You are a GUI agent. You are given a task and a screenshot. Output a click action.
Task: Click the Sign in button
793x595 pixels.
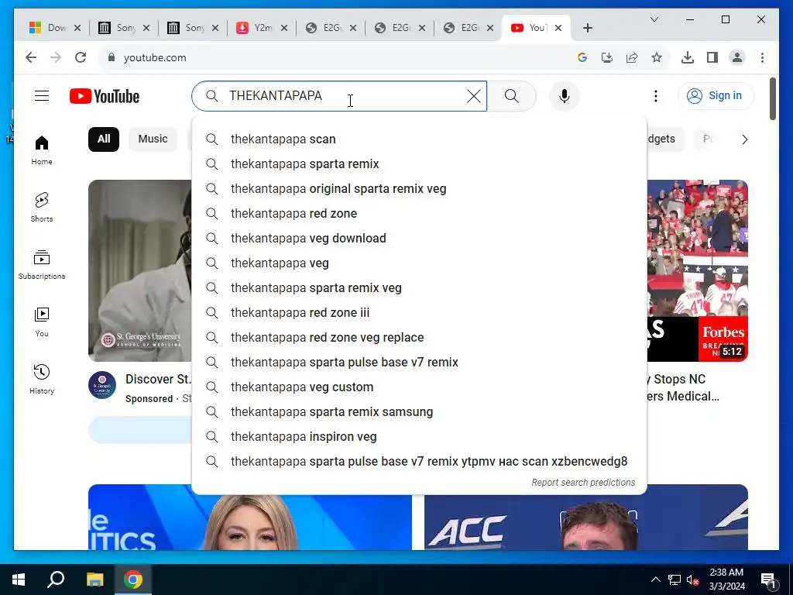point(716,95)
